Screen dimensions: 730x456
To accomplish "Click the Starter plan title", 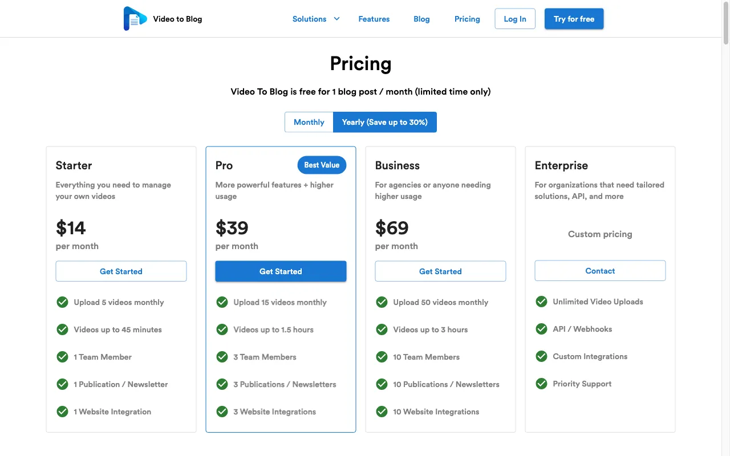I will [x=74, y=165].
